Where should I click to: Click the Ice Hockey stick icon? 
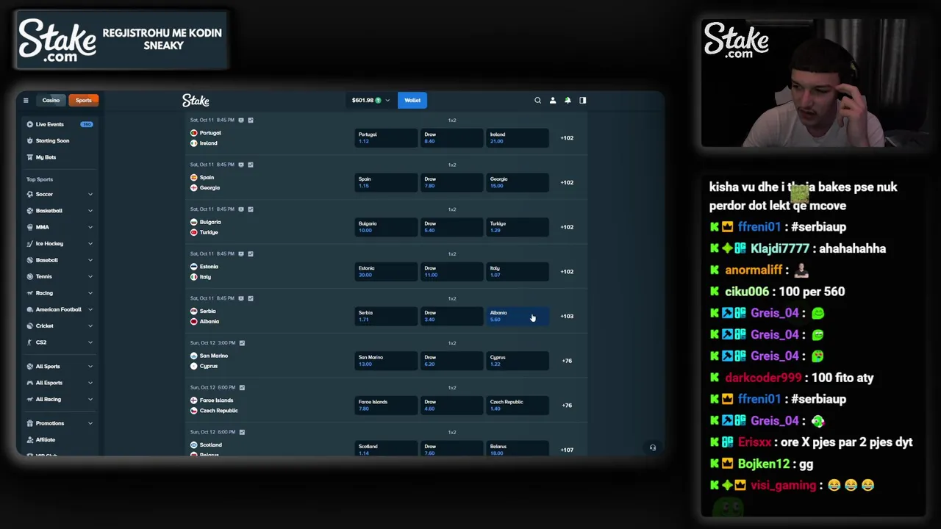30,243
